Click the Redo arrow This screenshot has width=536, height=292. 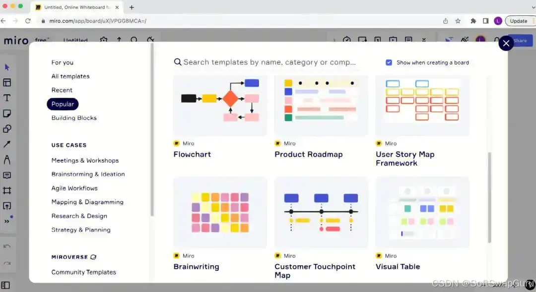(x=7, y=263)
